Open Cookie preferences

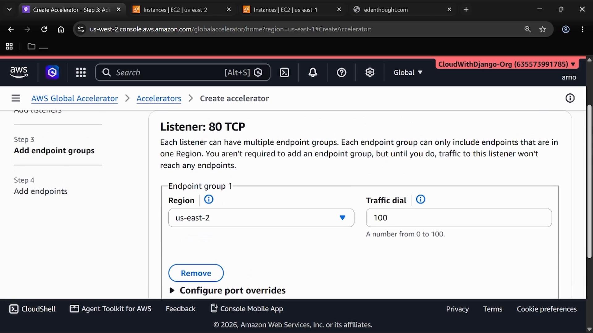tap(547, 309)
